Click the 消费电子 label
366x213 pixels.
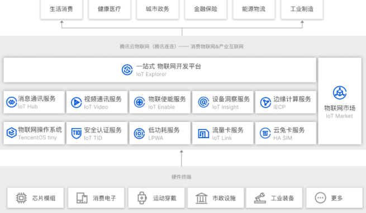104,198
